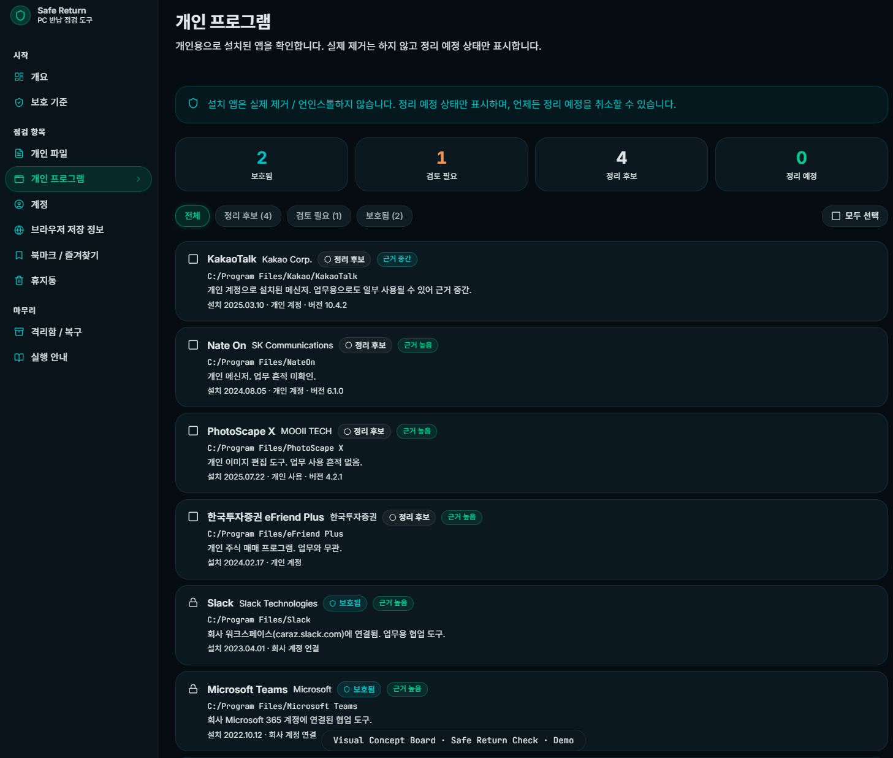Select the 계정 account icon
This screenshot has height=758, width=893.
click(19, 204)
